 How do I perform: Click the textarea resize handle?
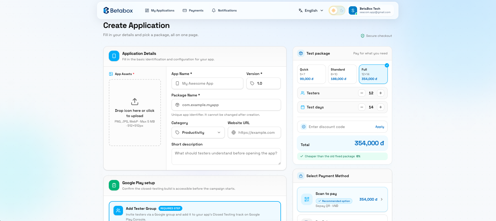click(x=279, y=163)
